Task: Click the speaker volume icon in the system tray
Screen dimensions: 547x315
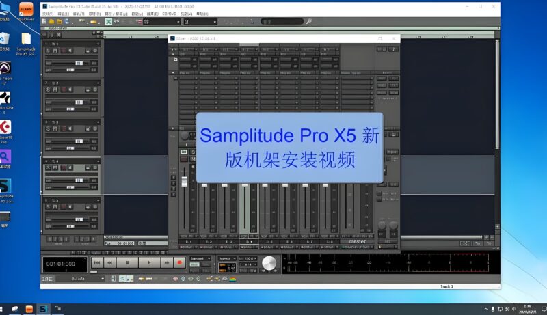Action: pos(507,309)
